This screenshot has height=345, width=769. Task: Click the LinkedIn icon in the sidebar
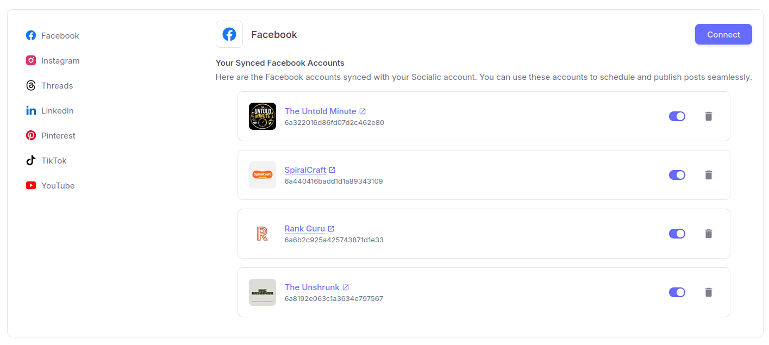(31, 110)
